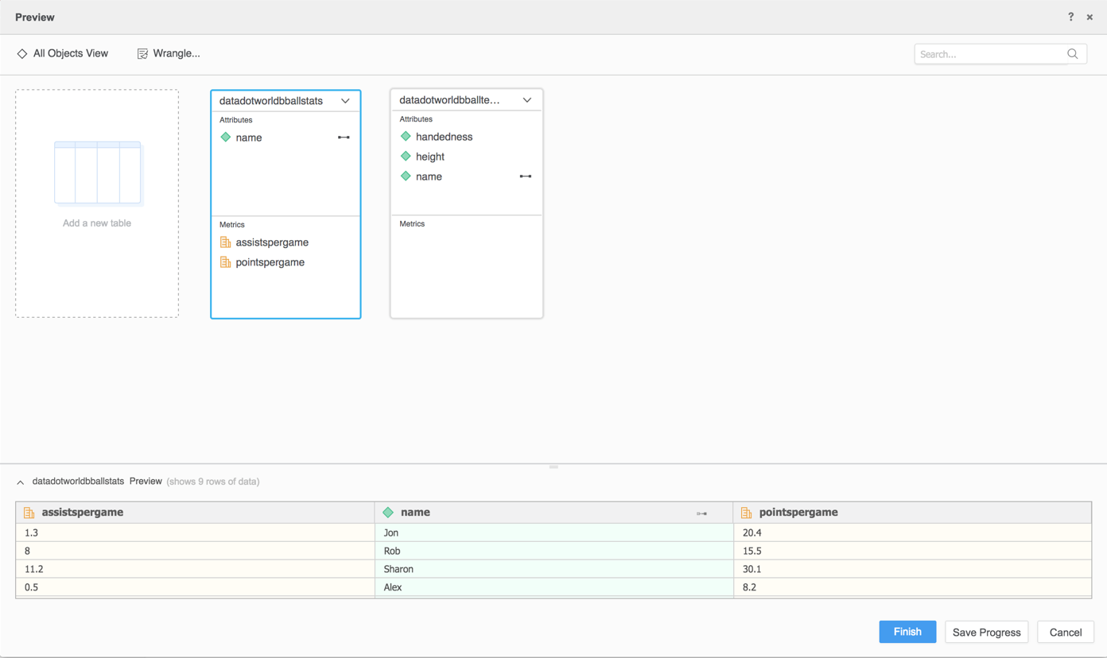Open the datadotworldbballstats table dropdown
Screen dimensions: 1107x658
(345, 101)
